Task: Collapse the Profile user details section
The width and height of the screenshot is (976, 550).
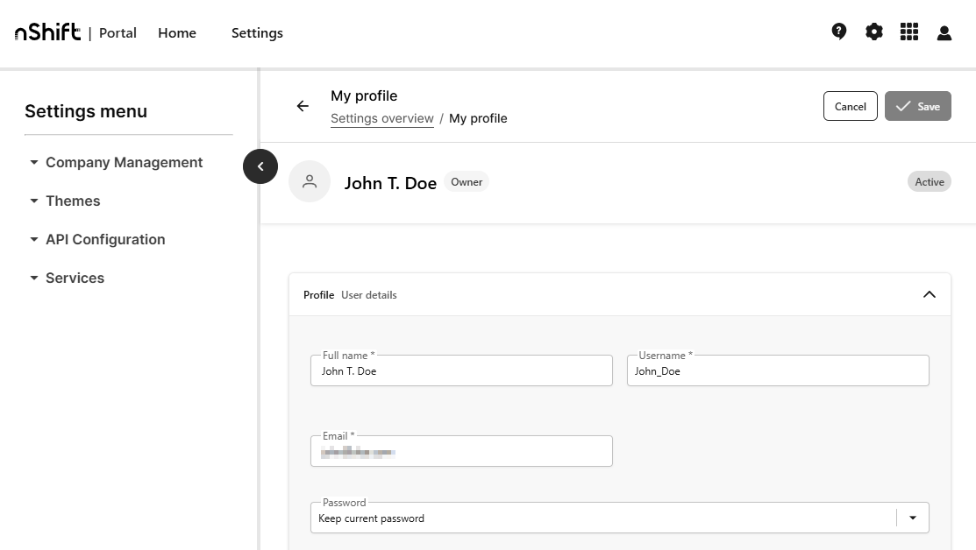Action: click(930, 294)
